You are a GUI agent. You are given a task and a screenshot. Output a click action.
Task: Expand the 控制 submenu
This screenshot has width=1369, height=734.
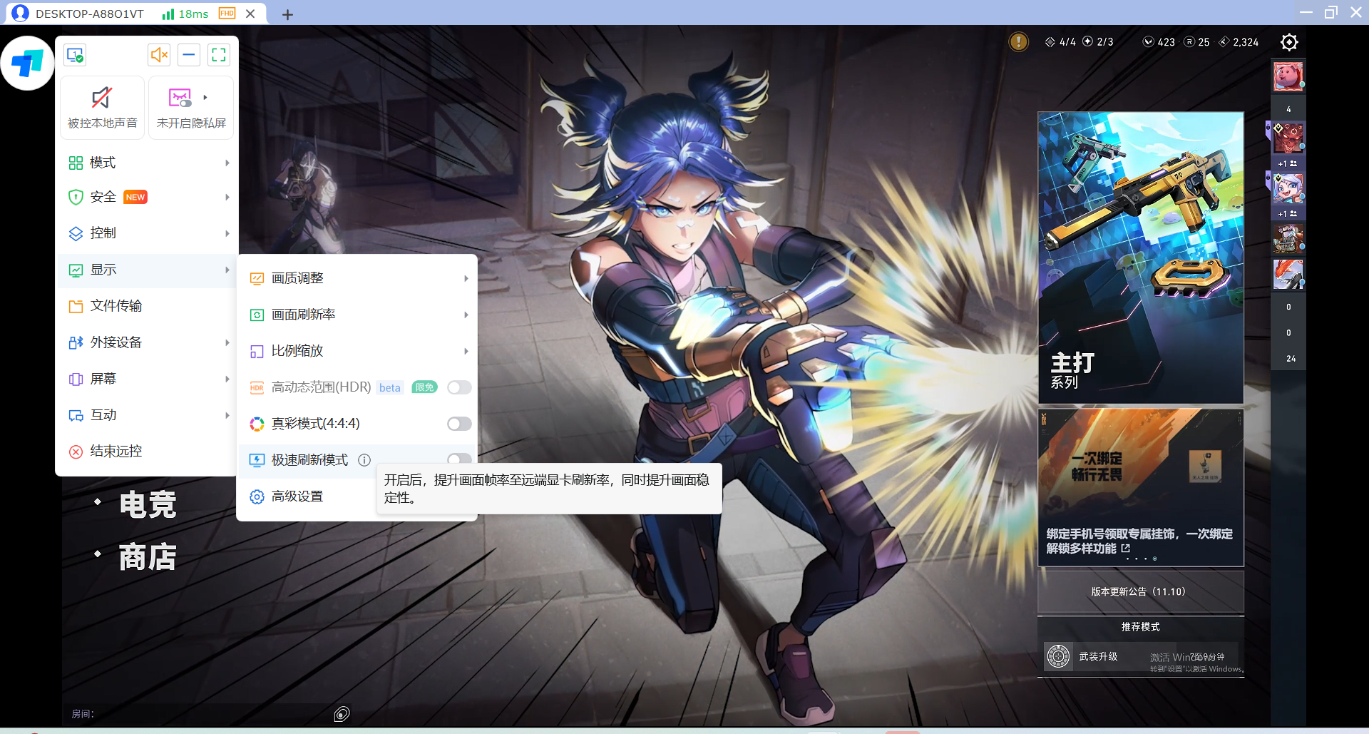click(148, 233)
